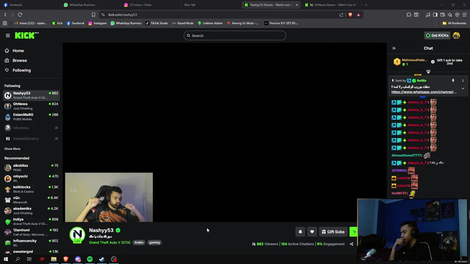Open Brave Shields lion icon

(x=350, y=15)
